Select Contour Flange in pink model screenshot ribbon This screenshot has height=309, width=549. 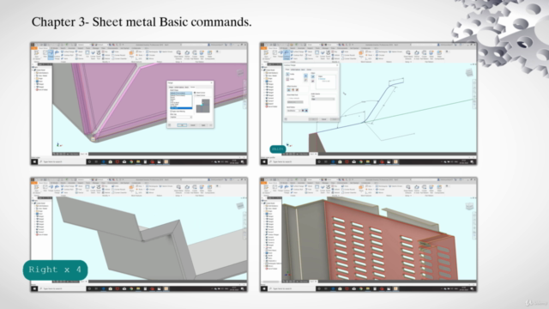57,54
